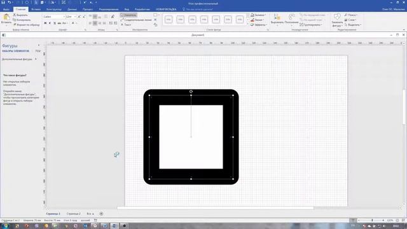407x229 pixels.
Task: Switch to Design (Конструктор) ribbon tab
Action: (54, 9)
